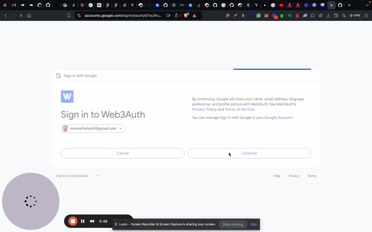Open the color picker eyedropper extension
372x232 pixels.
click(x=235, y=15)
